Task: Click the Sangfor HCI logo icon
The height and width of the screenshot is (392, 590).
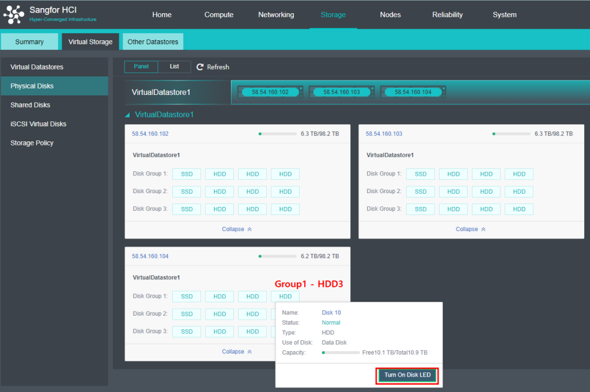Action: (14, 14)
